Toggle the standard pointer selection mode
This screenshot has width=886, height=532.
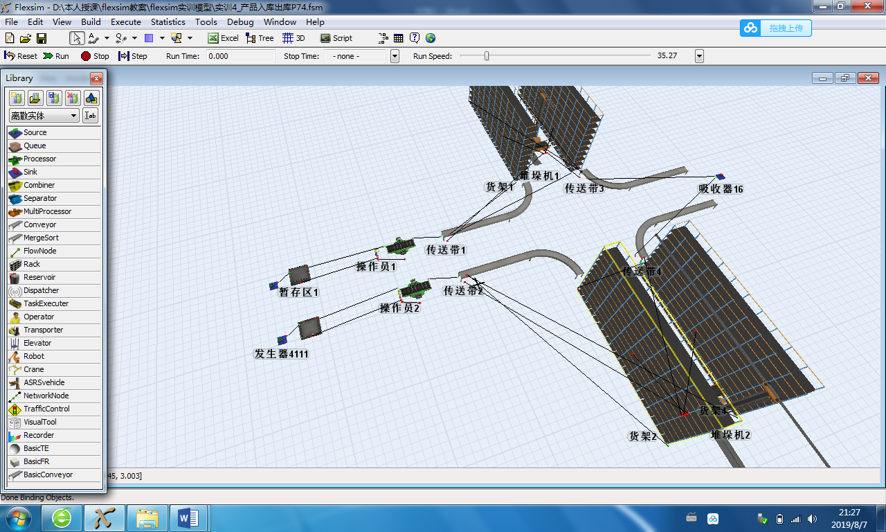tap(78, 38)
